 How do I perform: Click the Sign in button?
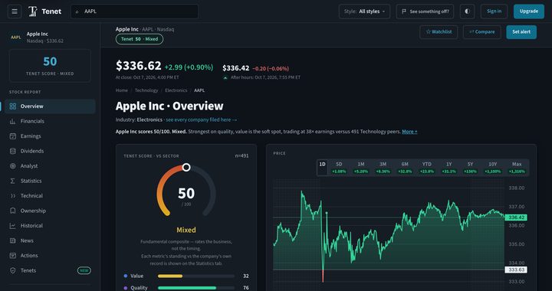494,11
